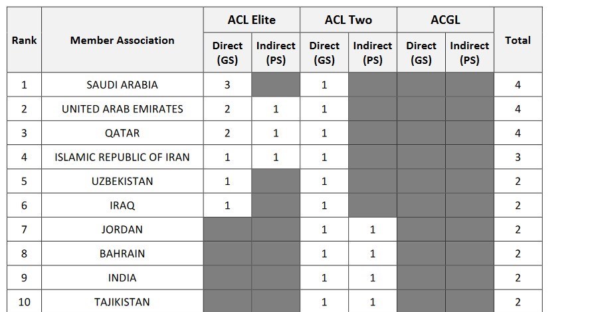The height and width of the screenshot is (312, 592).
Task: Click the IRAQ association cell
Action: (x=122, y=206)
